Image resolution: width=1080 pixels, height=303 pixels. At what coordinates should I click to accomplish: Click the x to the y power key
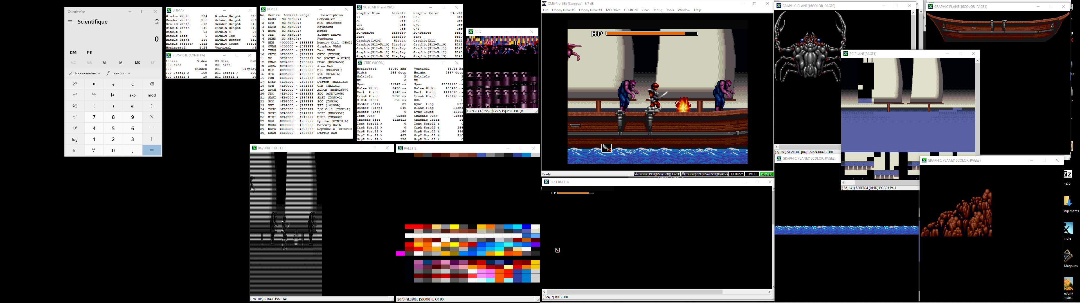[x=75, y=117]
